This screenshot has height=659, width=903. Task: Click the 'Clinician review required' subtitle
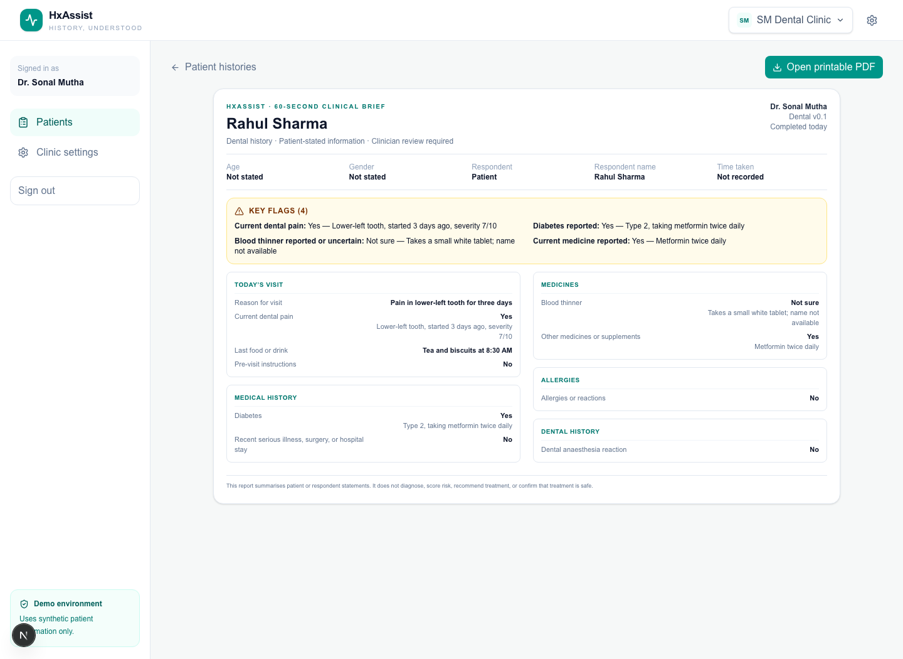412,141
